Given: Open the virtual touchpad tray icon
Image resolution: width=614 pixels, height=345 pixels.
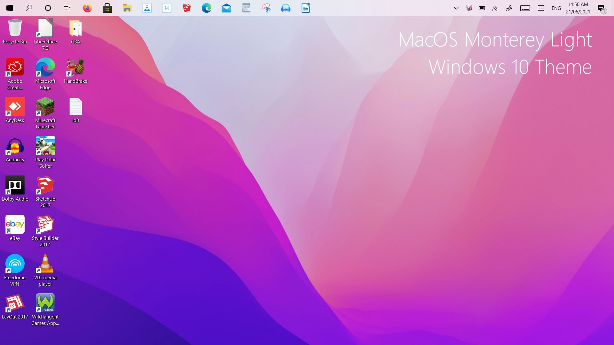Looking at the screenshot, I should click(541, 8).
